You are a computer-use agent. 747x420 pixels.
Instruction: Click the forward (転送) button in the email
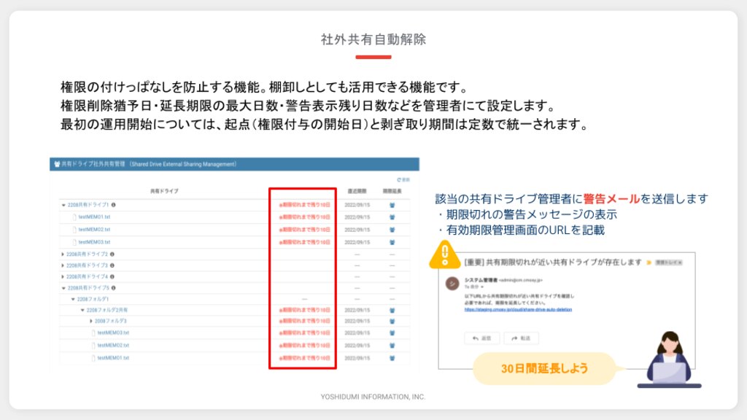click(x=521, y=338)
